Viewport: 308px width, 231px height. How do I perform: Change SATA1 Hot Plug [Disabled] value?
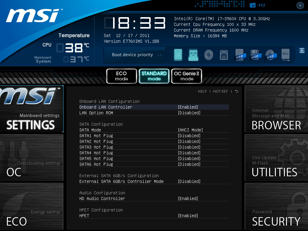click(189, 136)
